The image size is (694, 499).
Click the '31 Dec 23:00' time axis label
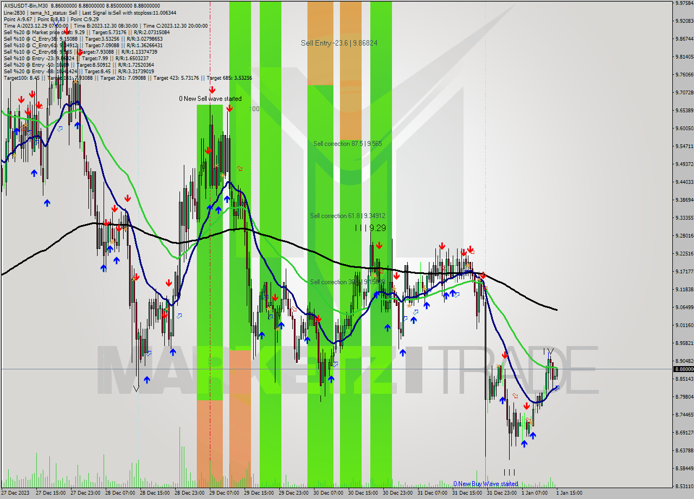click(x=502, y=493)
